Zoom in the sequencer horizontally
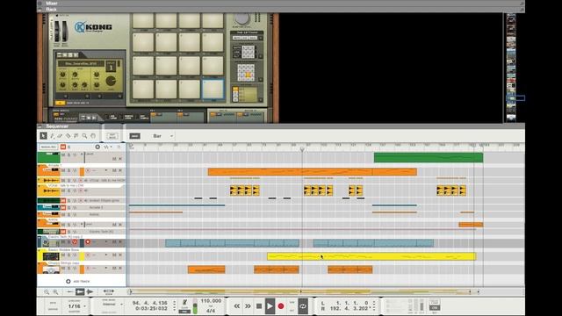The width and height of the screenshot is (562, 316). [x=55, y=292]
